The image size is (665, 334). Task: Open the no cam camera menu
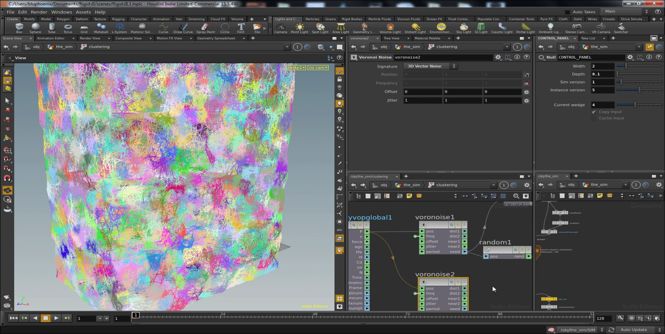point(318,67)
